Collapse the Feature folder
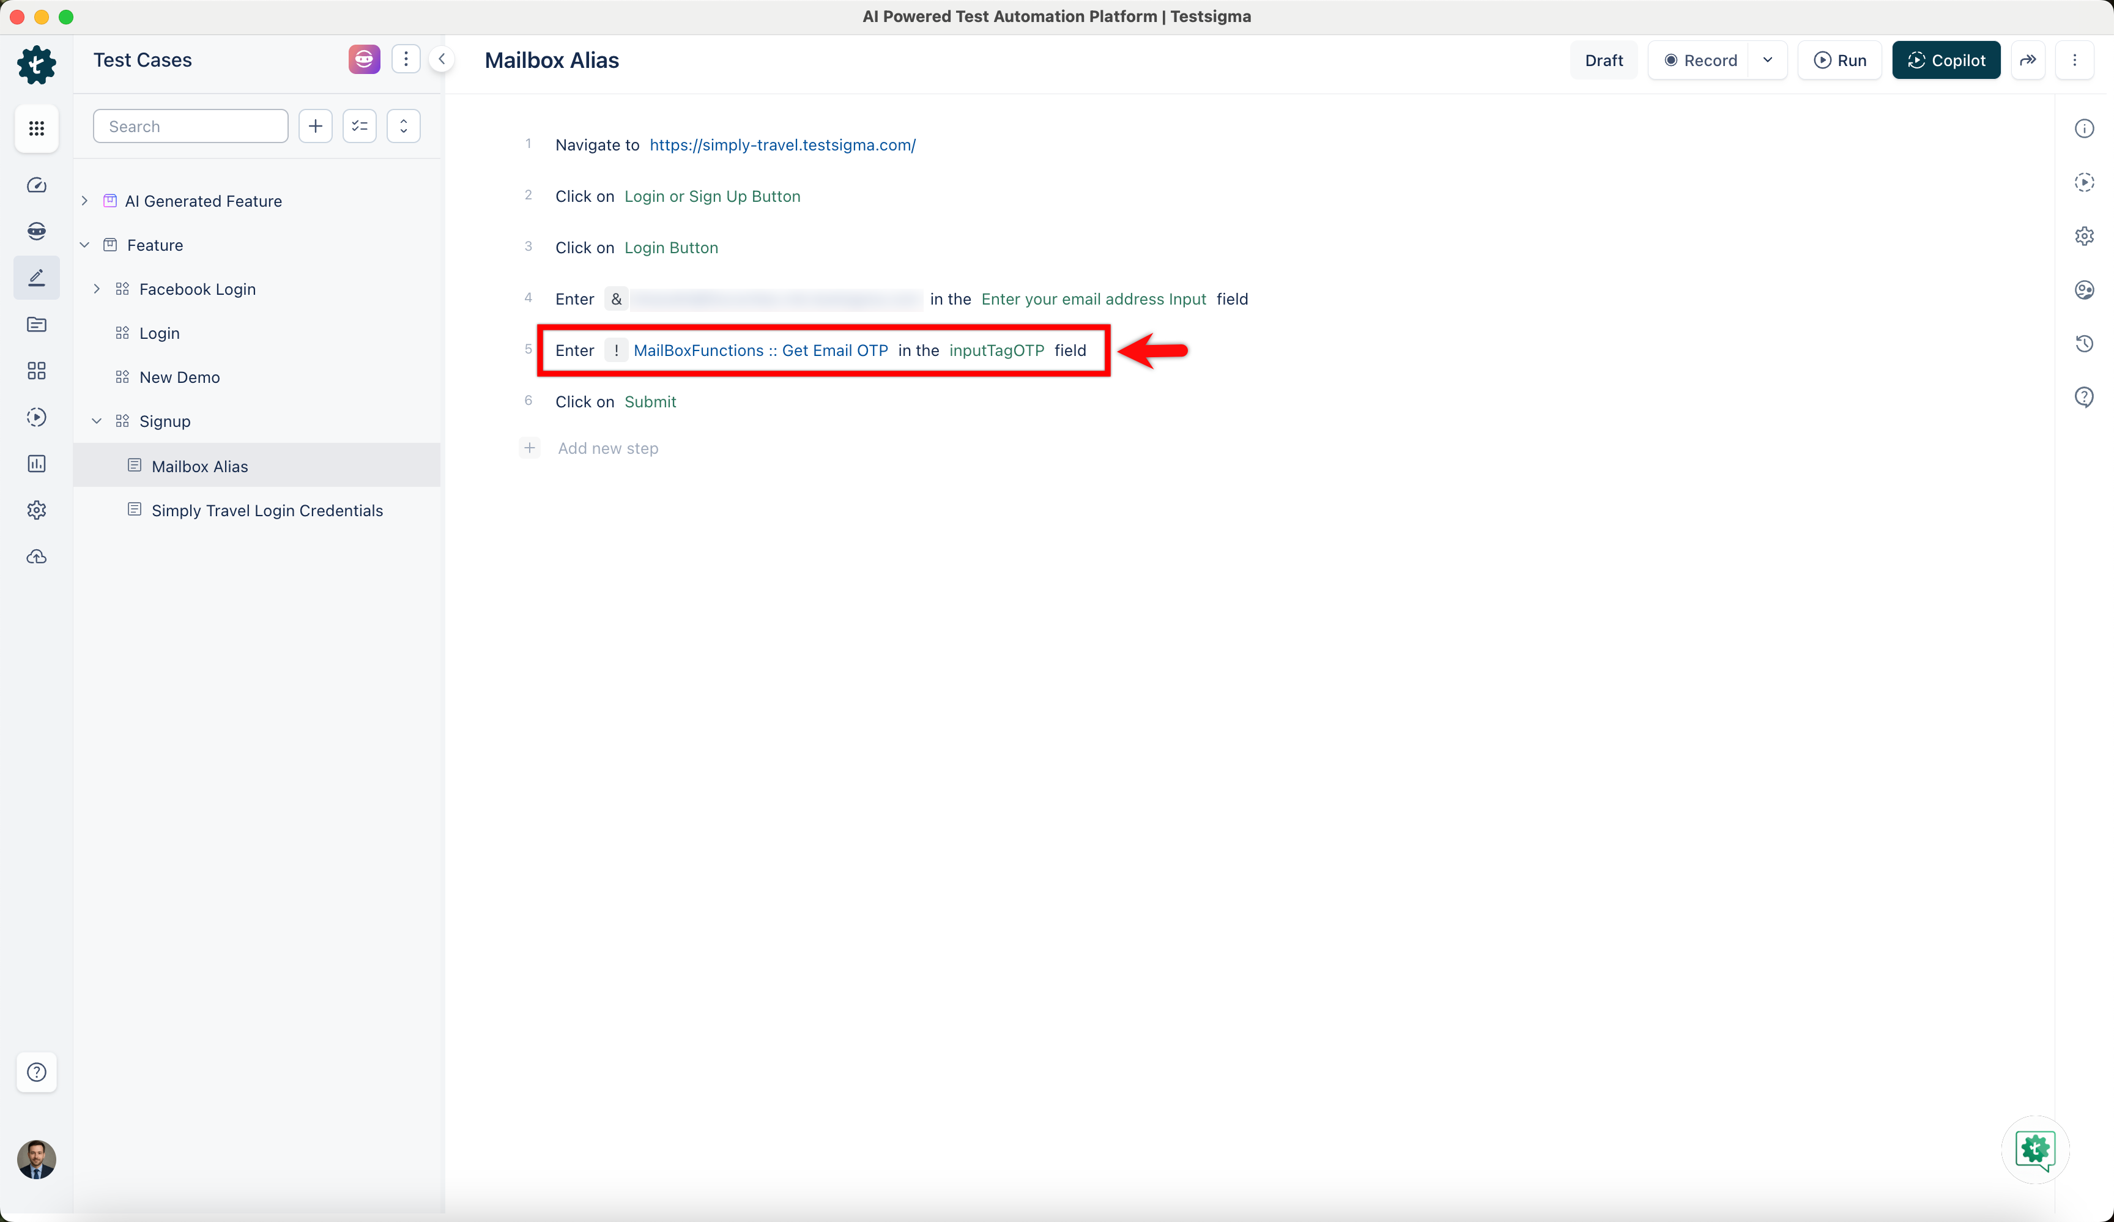The width and height of the screenshot is (2114, 1222). 85,245
